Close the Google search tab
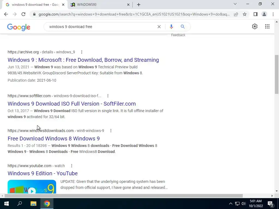 (x=63, y=5)
